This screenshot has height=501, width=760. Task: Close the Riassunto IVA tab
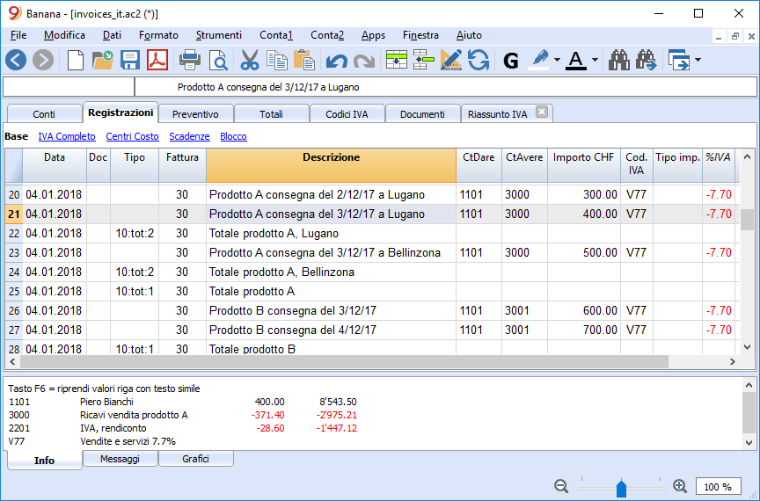coord(542,112)
